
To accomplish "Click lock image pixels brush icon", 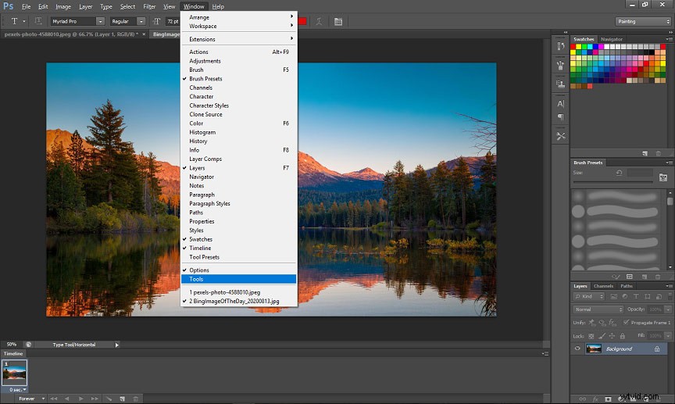I will [x=602, y=336].
